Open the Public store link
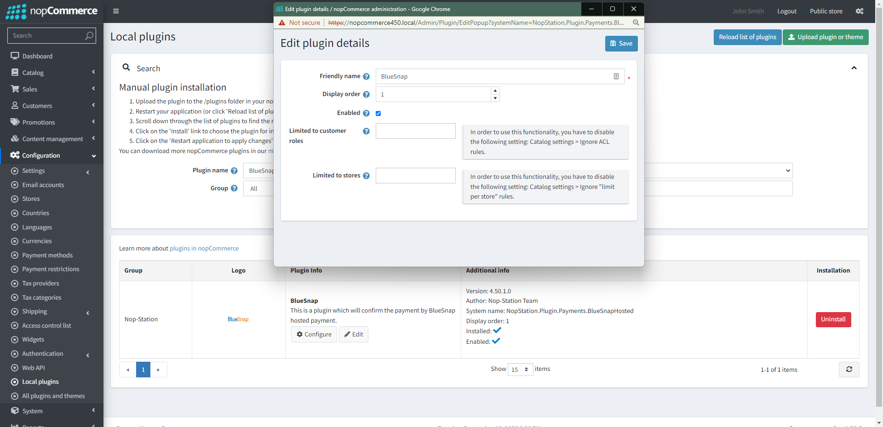The image size is (883, 427). [x=826, y=11]
